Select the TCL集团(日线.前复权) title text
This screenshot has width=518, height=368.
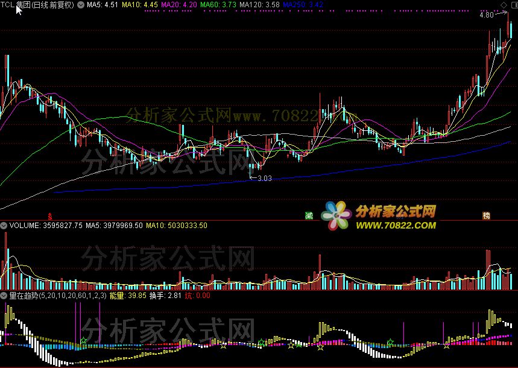click(37, 5)
